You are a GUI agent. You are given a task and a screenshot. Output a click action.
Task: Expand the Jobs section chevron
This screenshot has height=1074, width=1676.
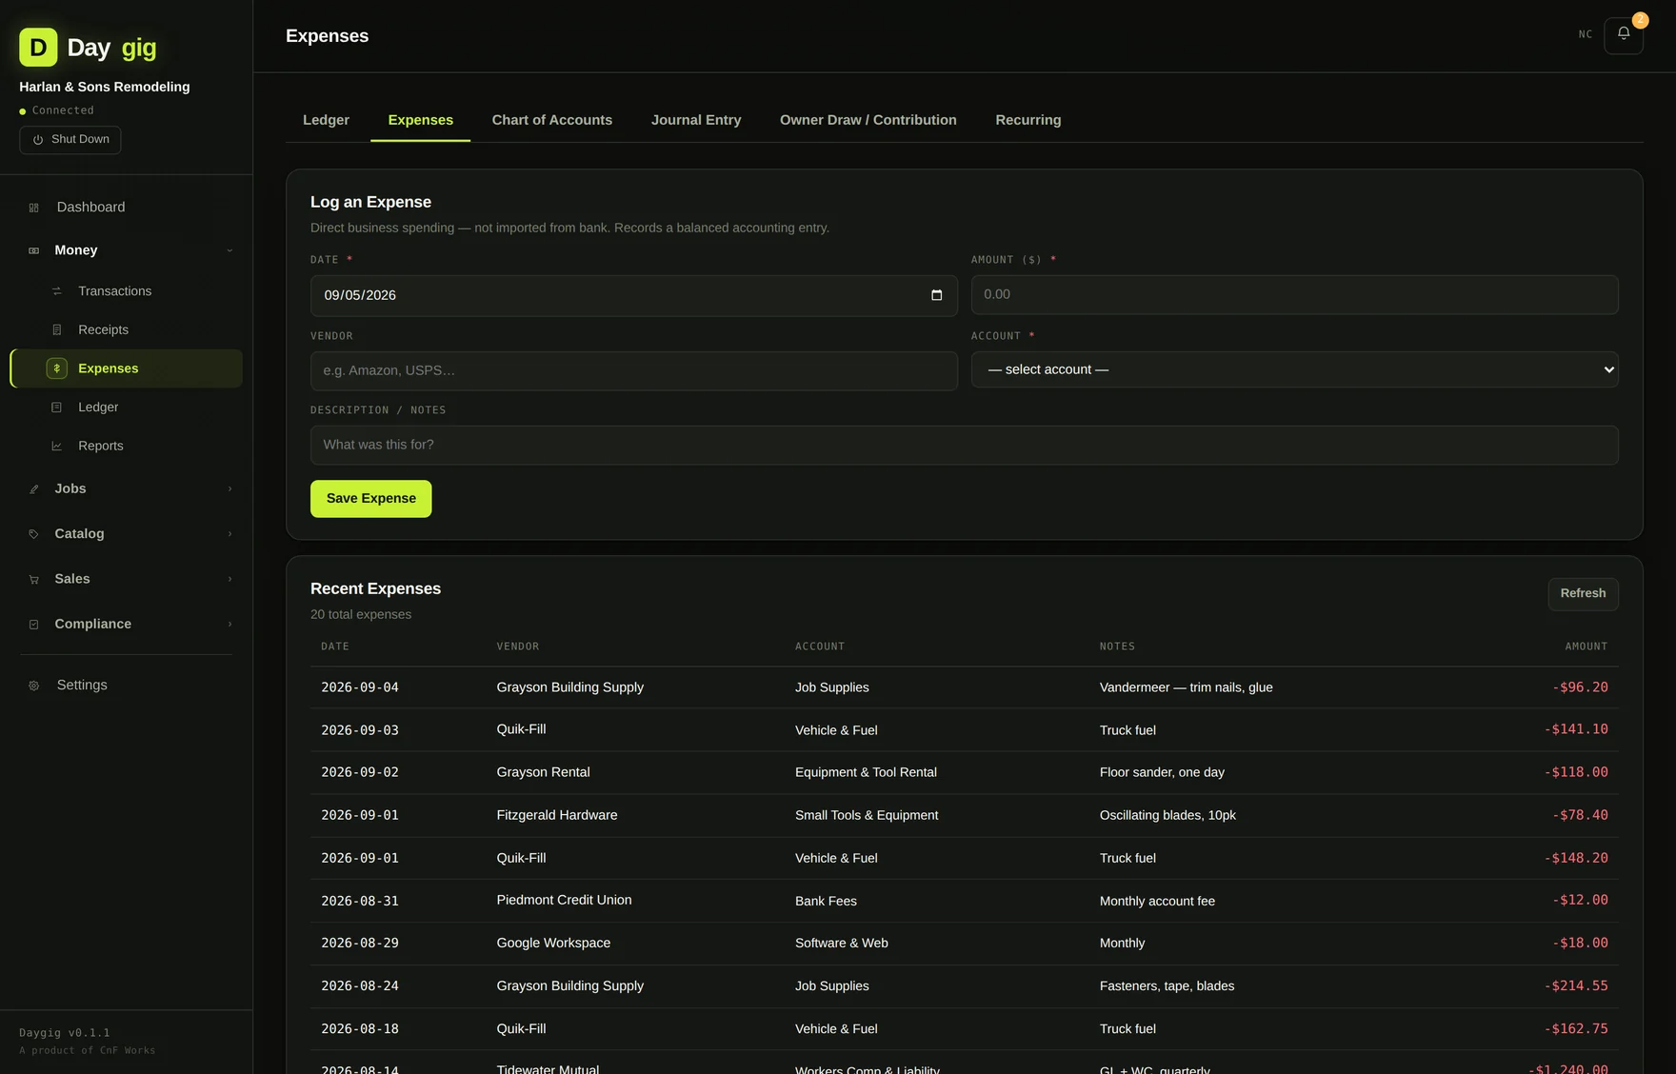coord(229,489)
